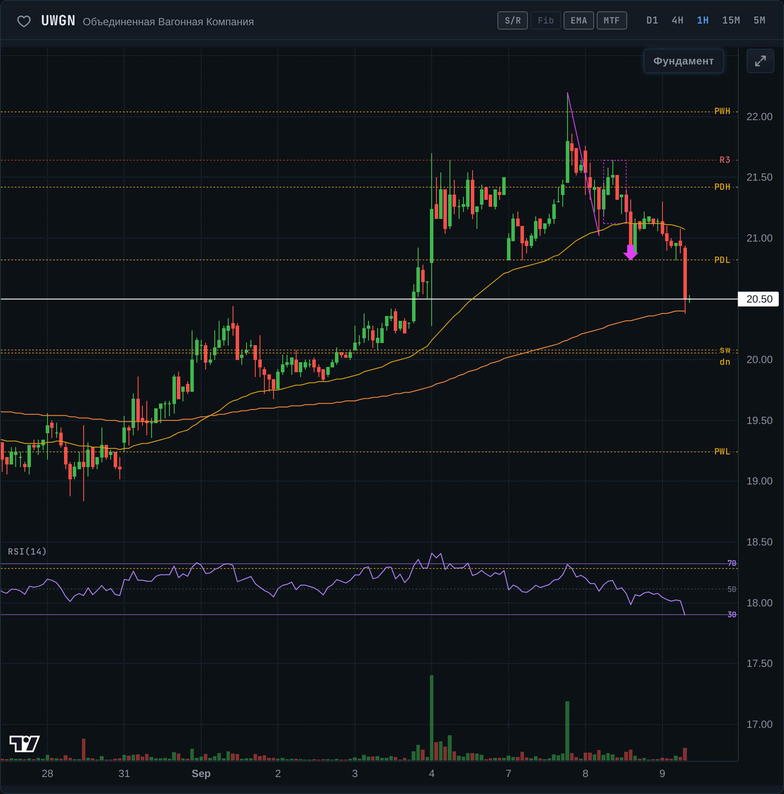Click the RSI 30 level label
784x794 pixels.
point(732,615)
